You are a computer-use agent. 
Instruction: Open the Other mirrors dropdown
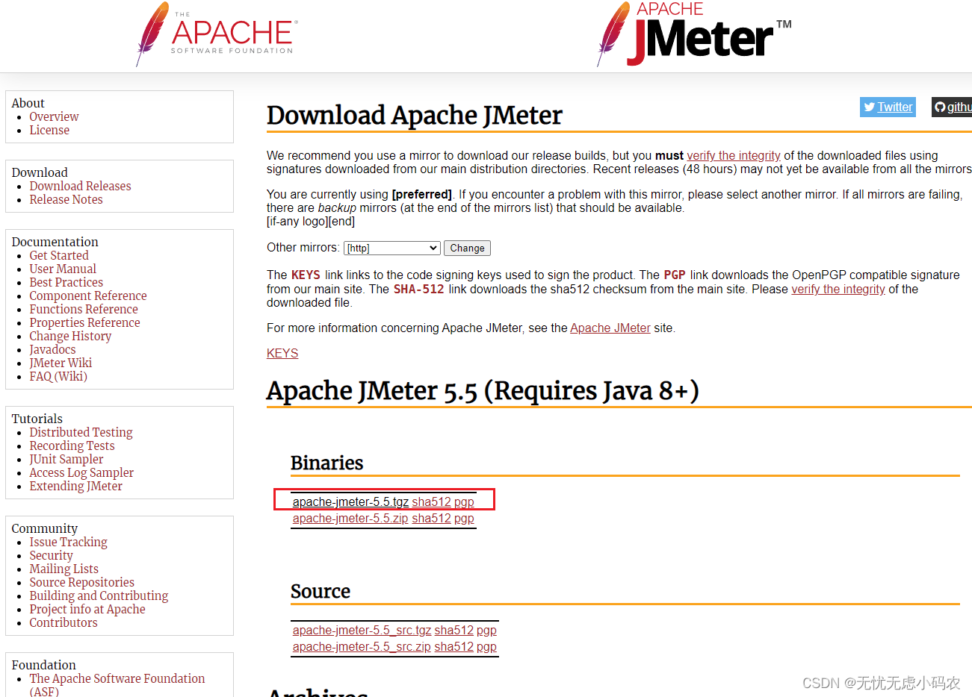click(x=392, y=248)
